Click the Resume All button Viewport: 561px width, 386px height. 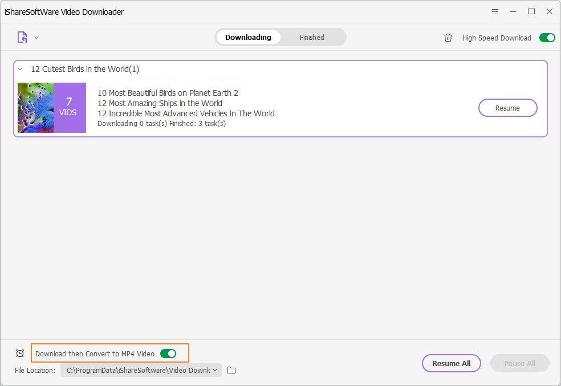pyautogui.click(x=451, y=363)
